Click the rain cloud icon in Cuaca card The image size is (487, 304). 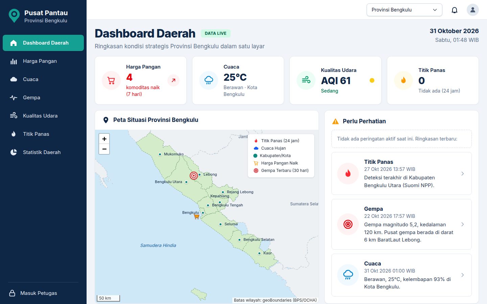[x=209, y=80]
